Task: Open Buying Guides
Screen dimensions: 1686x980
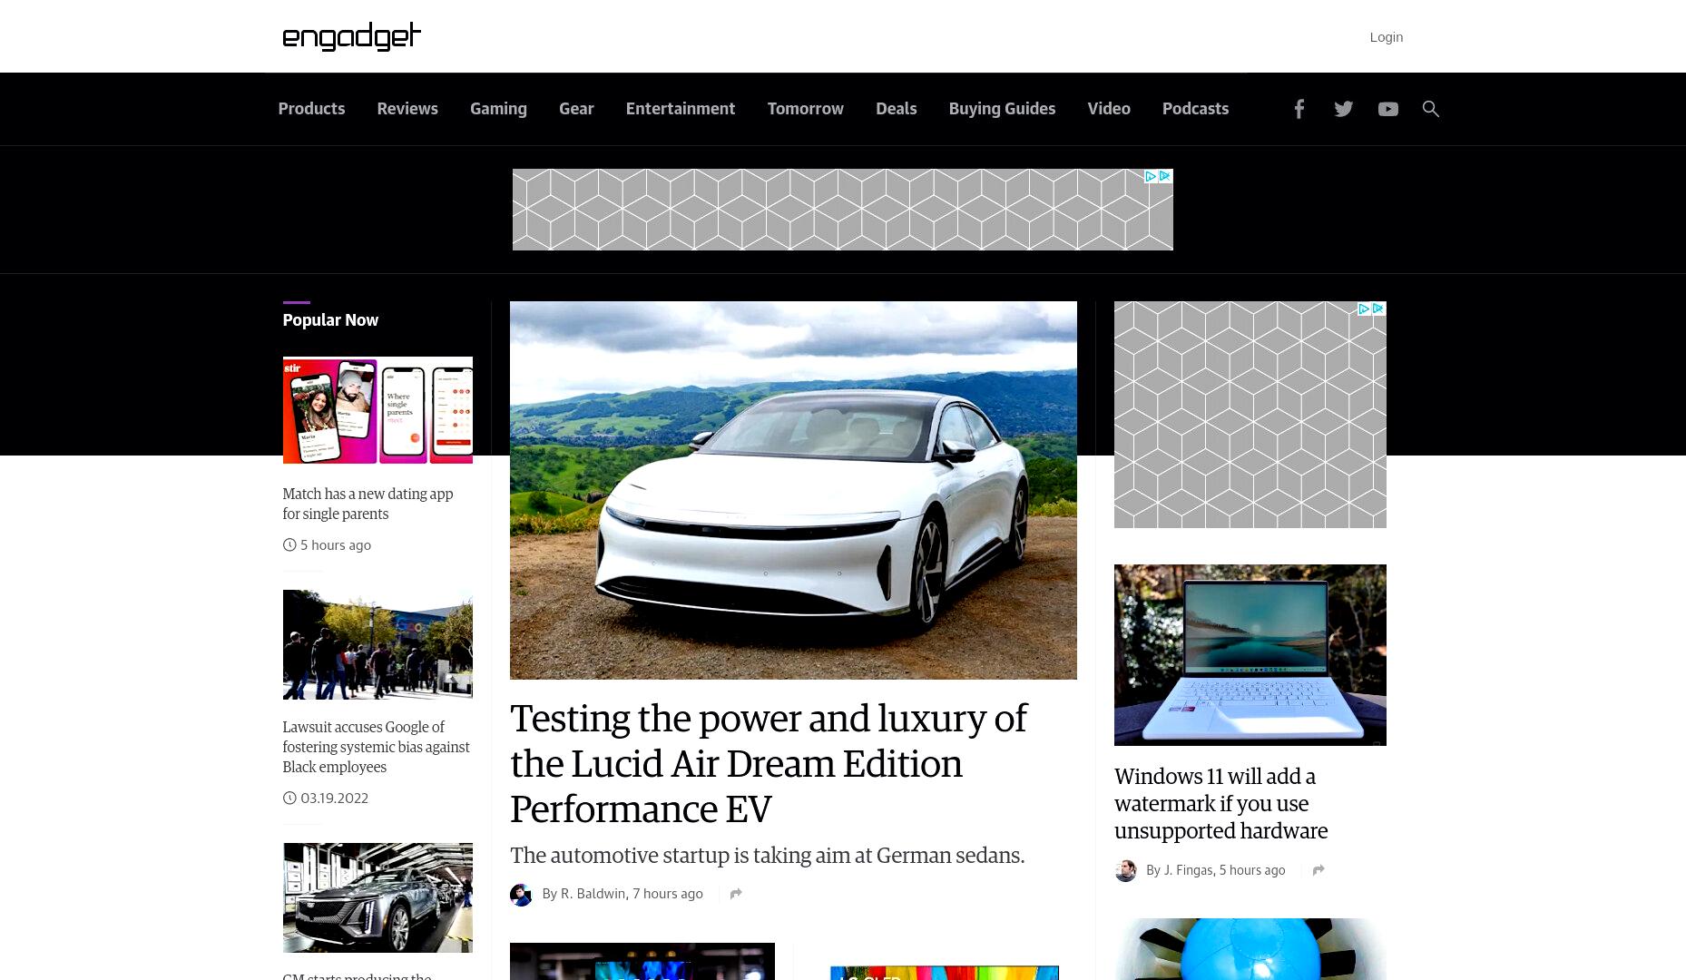Action: (1002, 109)
